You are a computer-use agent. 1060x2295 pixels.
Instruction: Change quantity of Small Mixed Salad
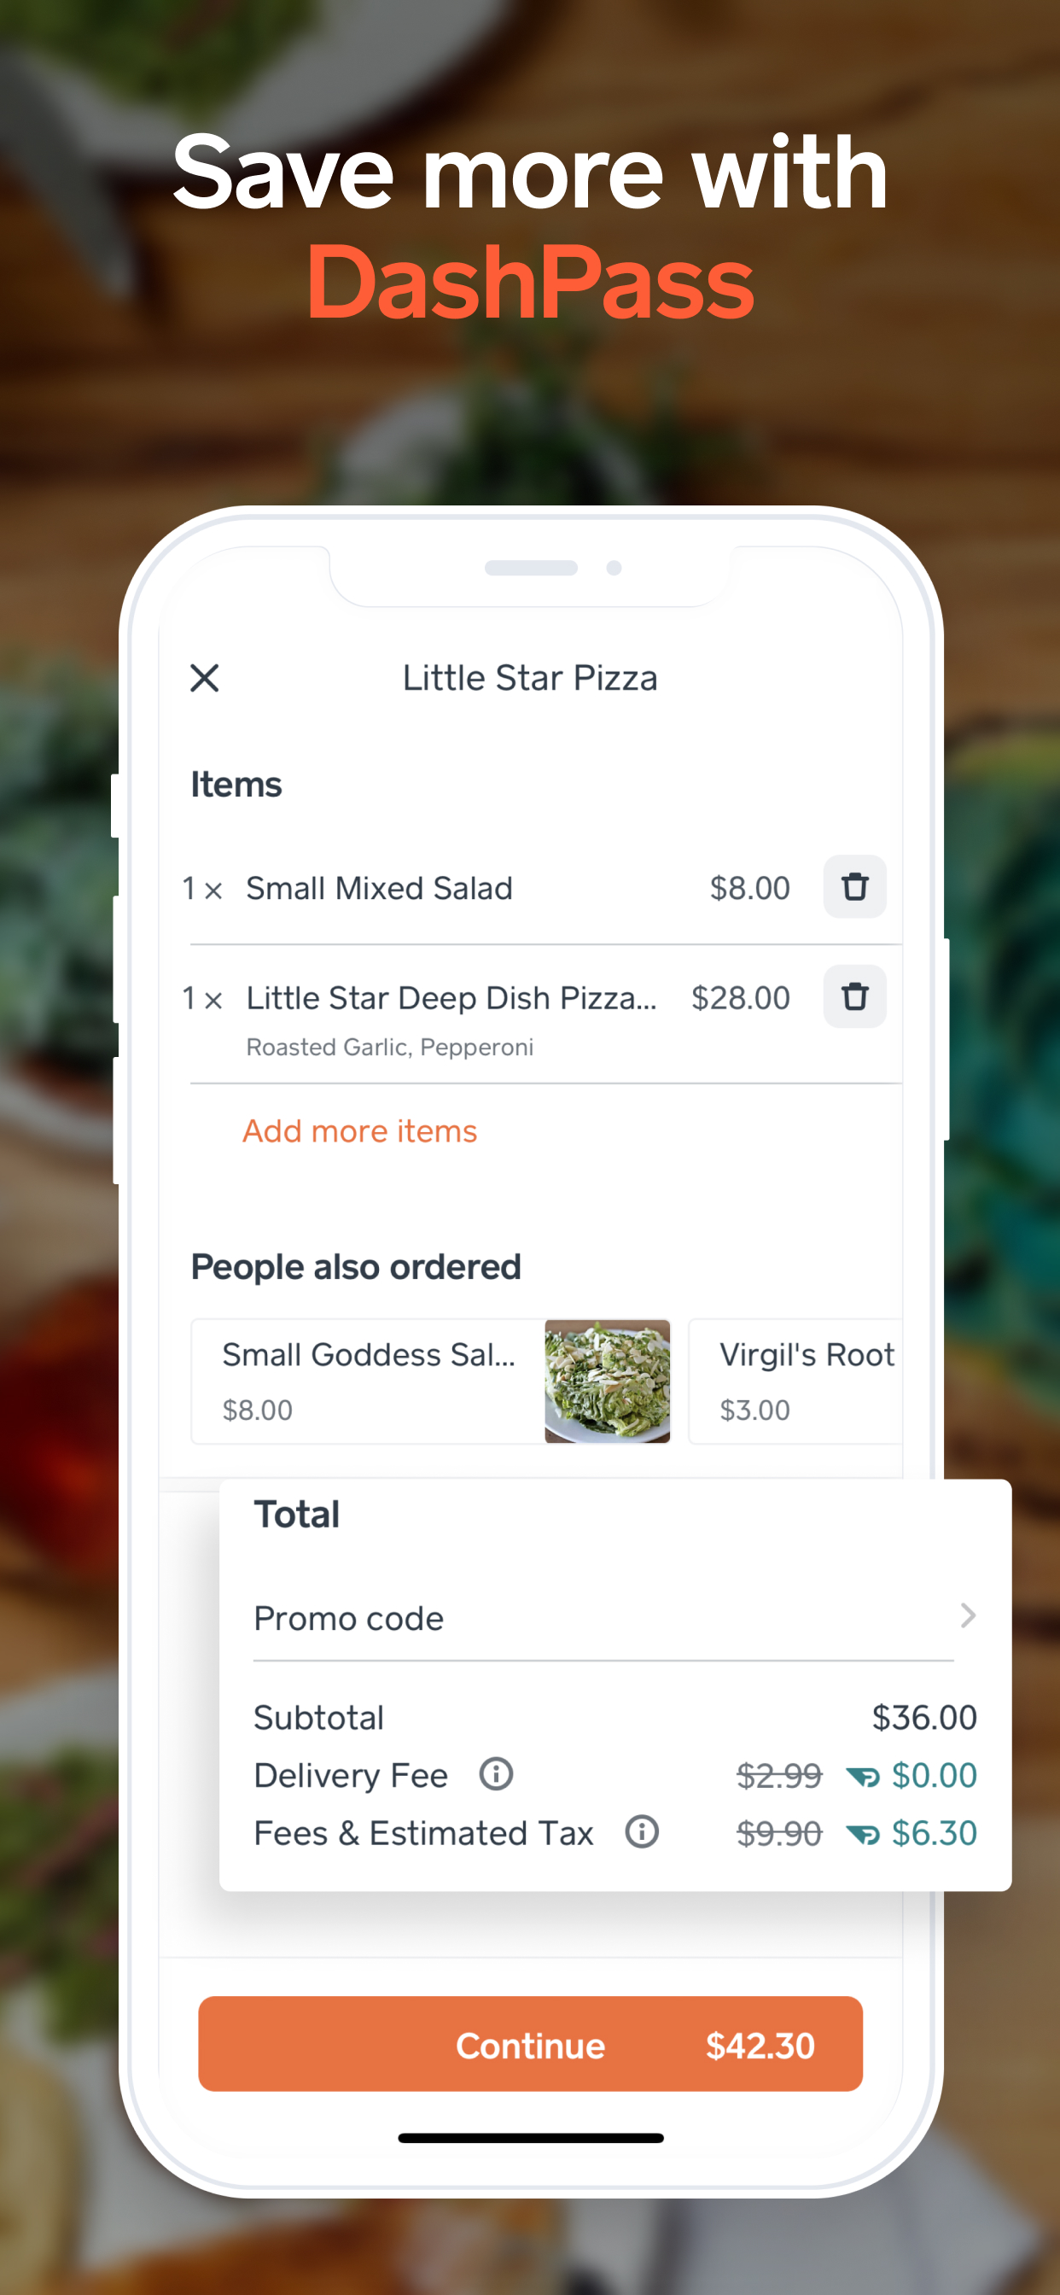pyautogui.click(x=202, y=888)
